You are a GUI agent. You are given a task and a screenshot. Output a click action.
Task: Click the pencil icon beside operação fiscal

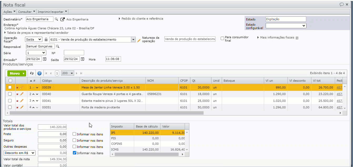pyautogui.click(x=139, y=40)
